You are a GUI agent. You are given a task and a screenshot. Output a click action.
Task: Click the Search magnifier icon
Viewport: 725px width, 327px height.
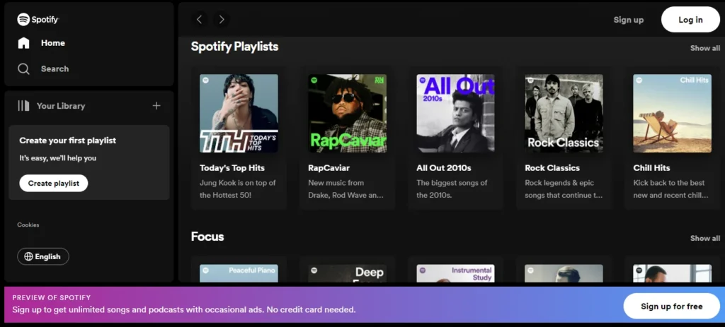[23, 69]
